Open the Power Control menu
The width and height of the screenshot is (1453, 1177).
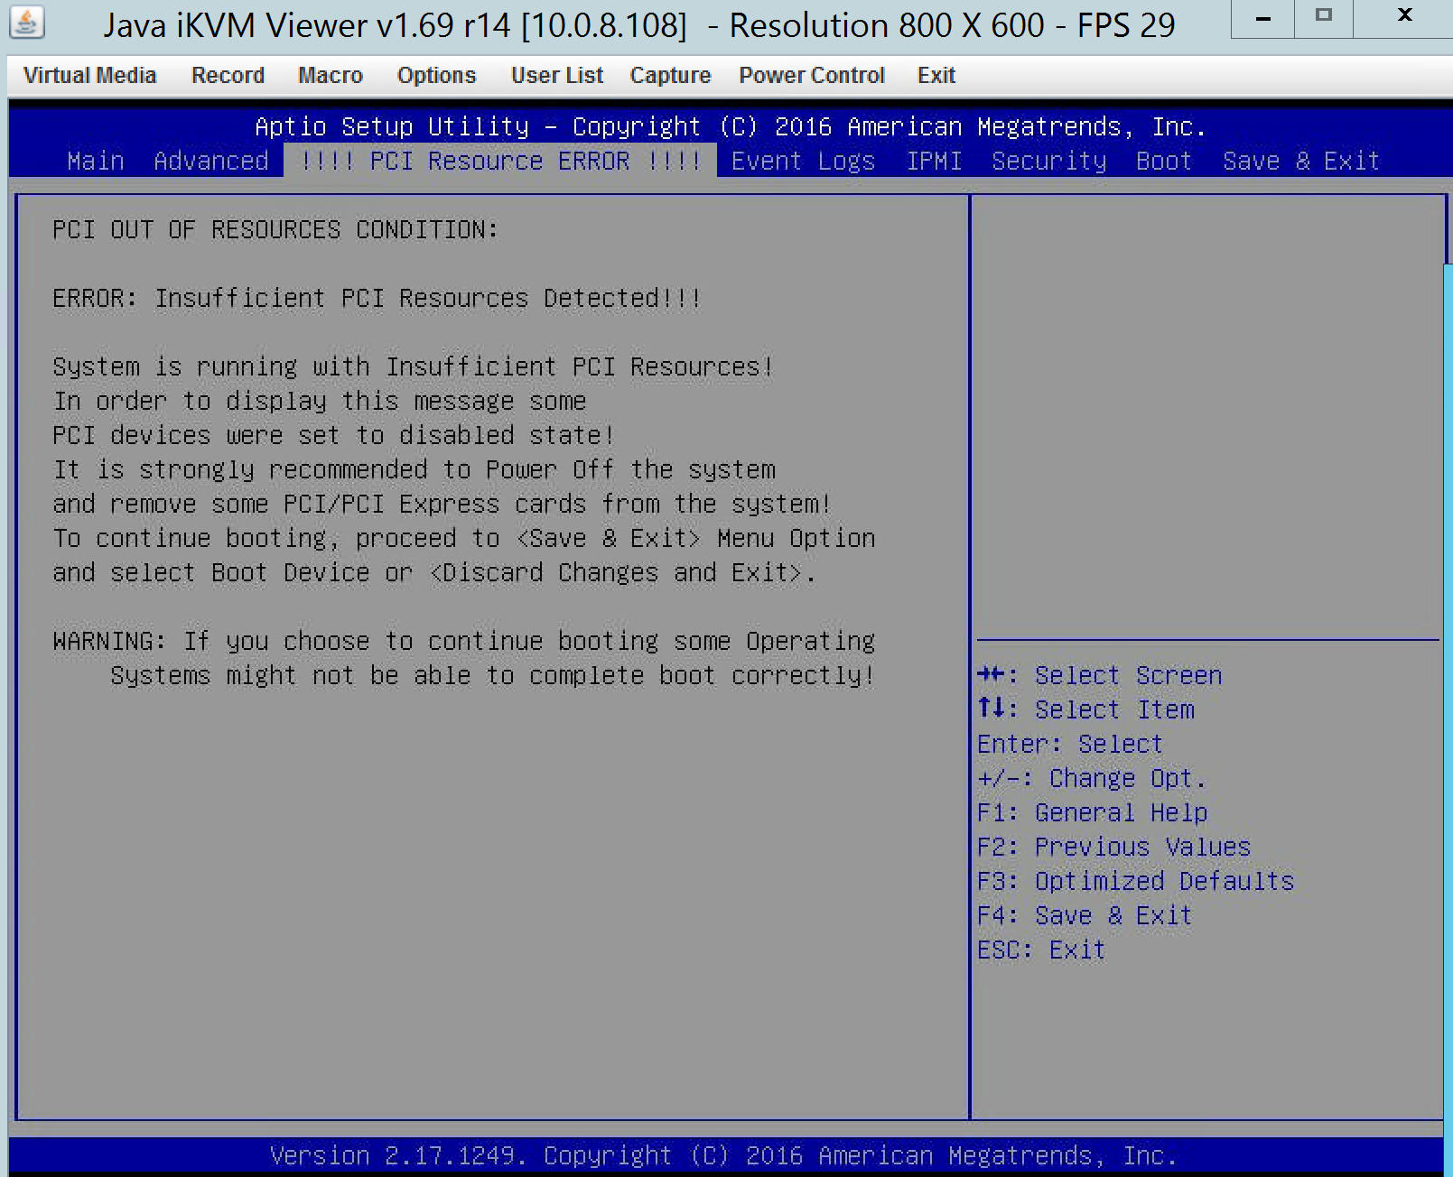click(x=812, y=75)
